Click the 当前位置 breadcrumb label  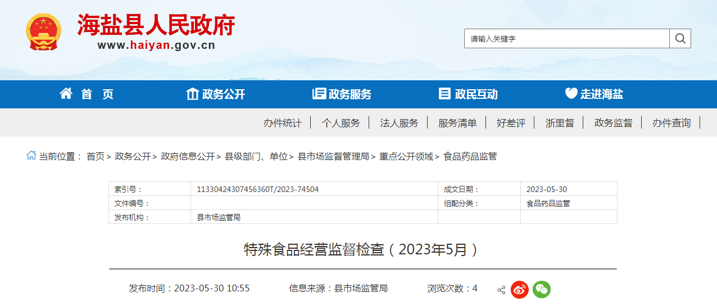(x=61, y=157)
